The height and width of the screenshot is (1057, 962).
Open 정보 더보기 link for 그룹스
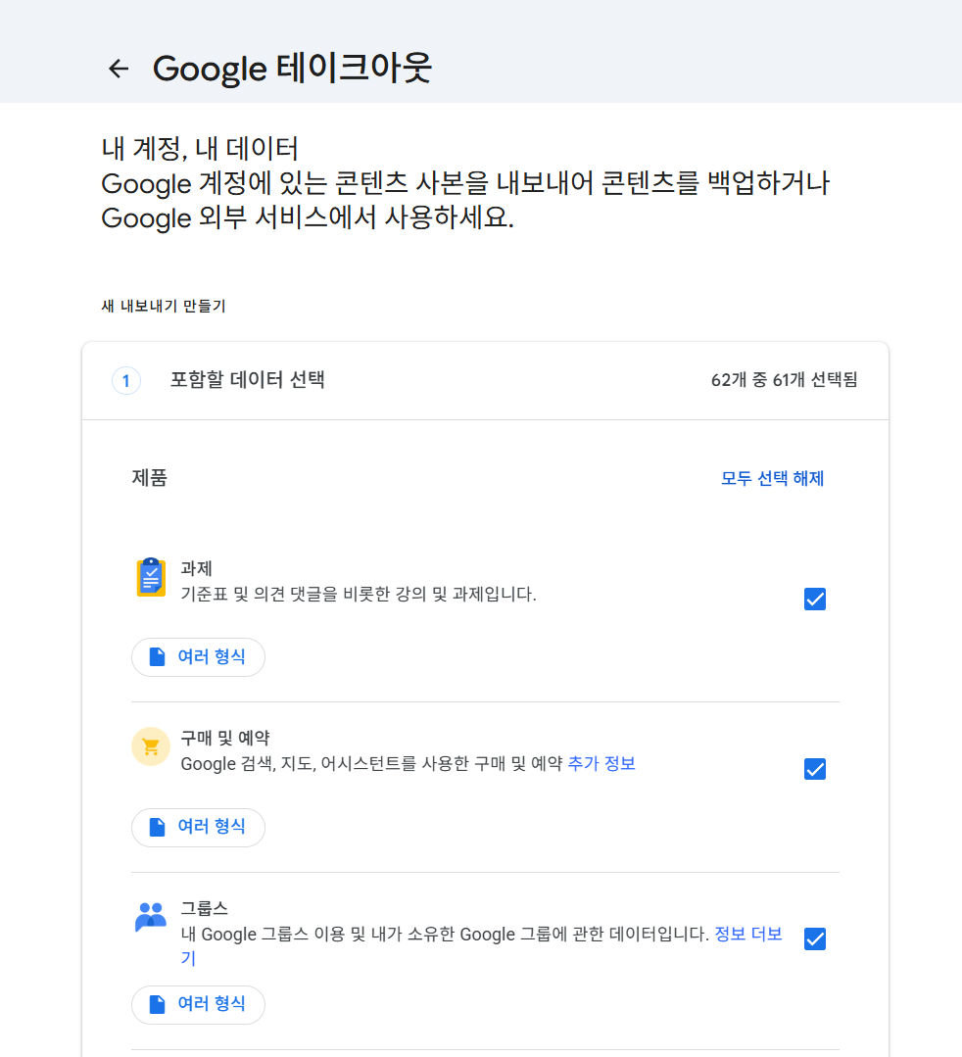coord(747,935)
